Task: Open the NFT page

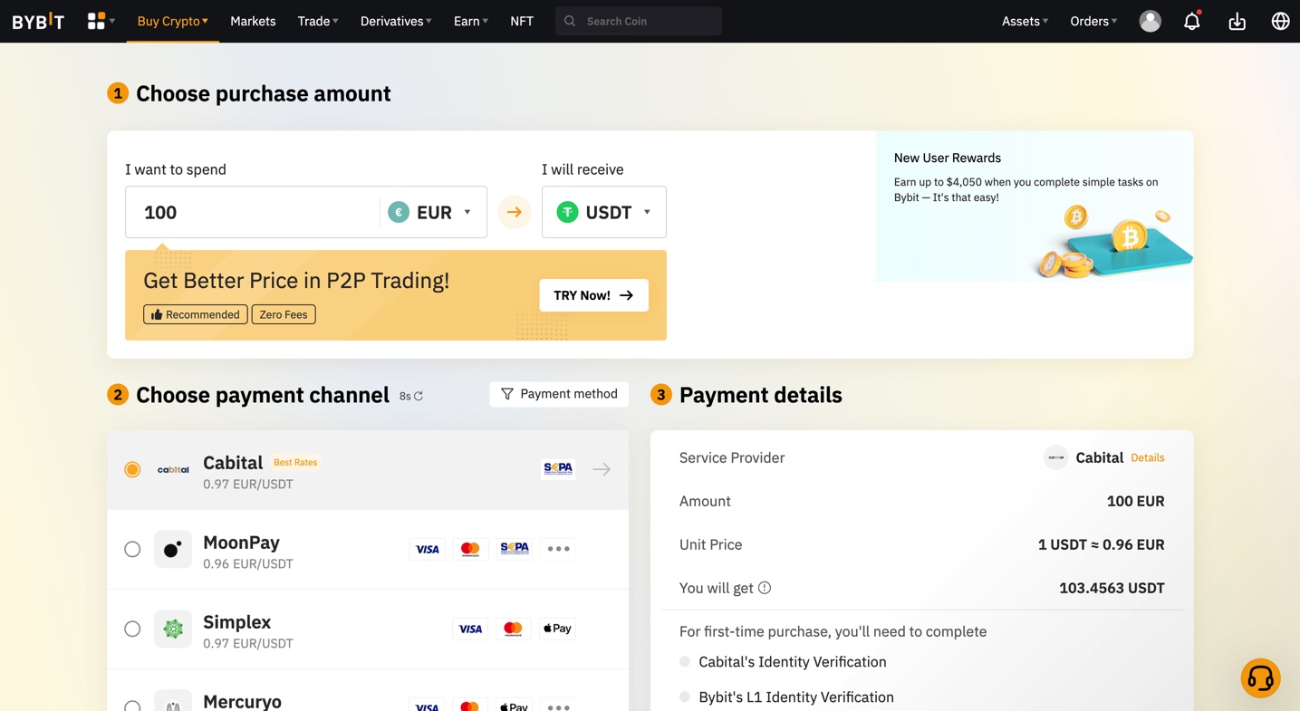Action: coord(522,21)
